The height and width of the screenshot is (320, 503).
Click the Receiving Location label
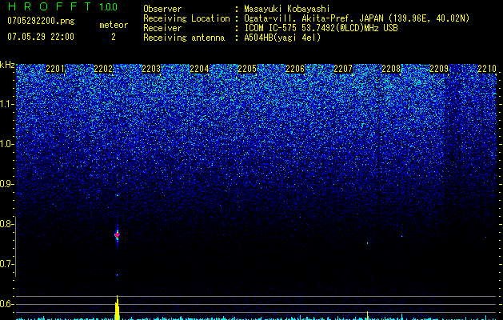click(186, 18)
